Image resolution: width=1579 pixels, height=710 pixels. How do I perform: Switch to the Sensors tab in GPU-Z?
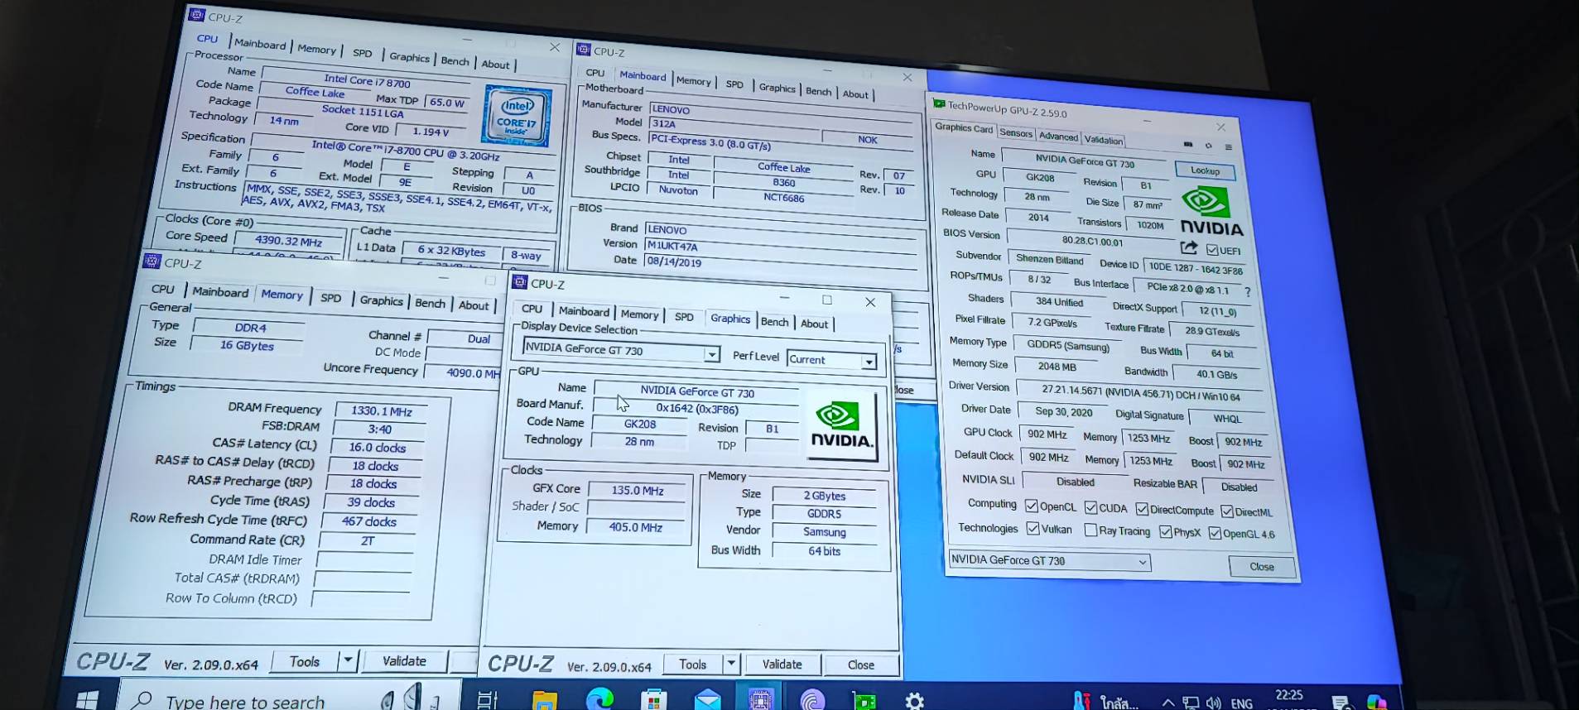pyautogui.click(x=1015, y=133)
